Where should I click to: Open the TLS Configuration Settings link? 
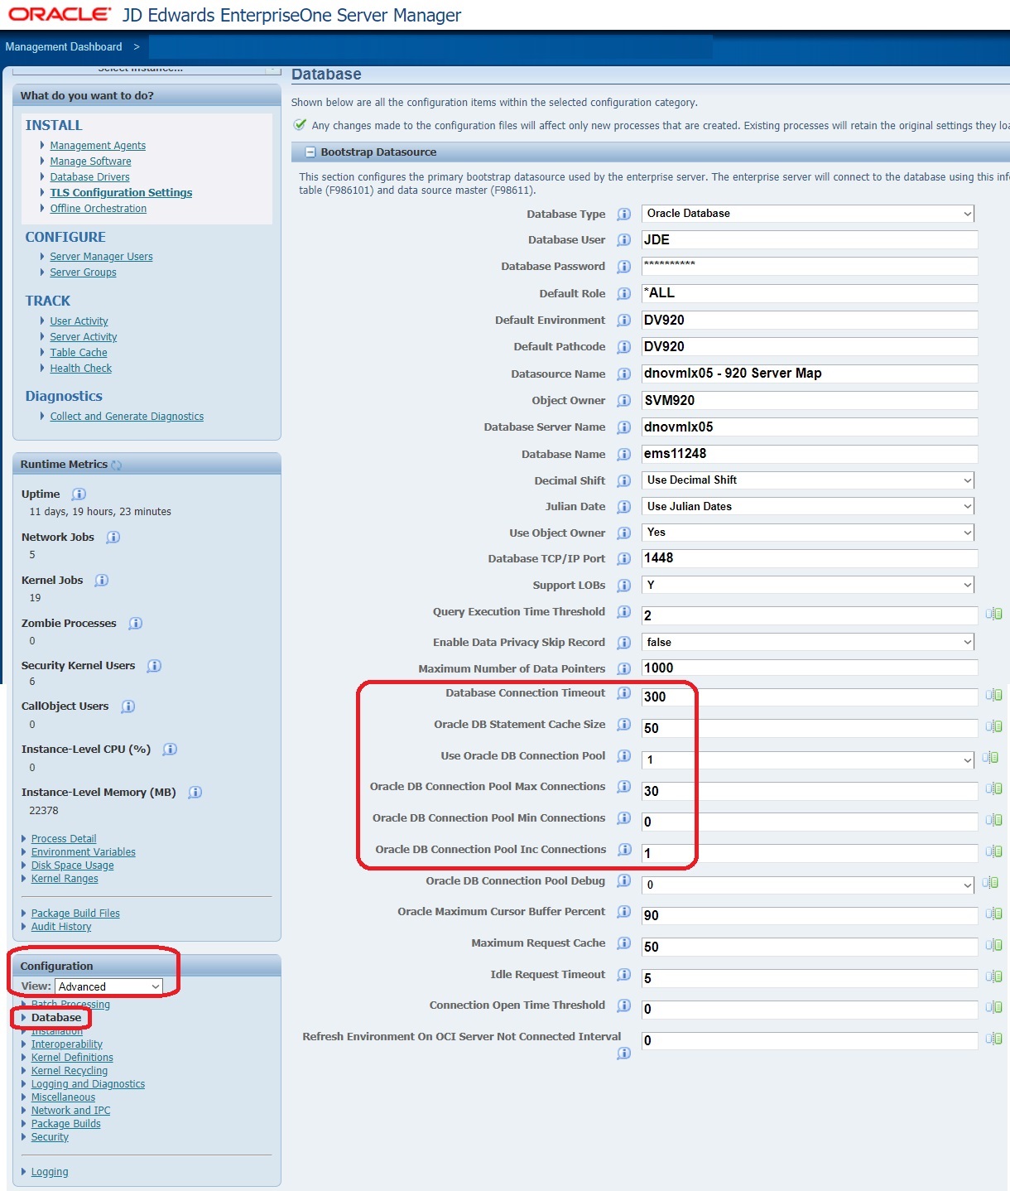[121, 193]
